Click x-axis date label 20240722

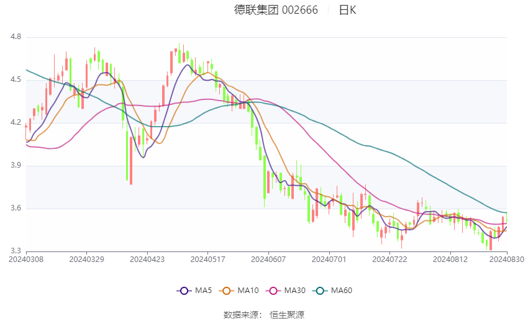[x=389, y=260]
